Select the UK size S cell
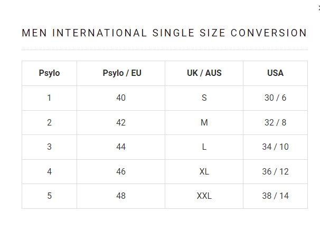 click(204, 98)
